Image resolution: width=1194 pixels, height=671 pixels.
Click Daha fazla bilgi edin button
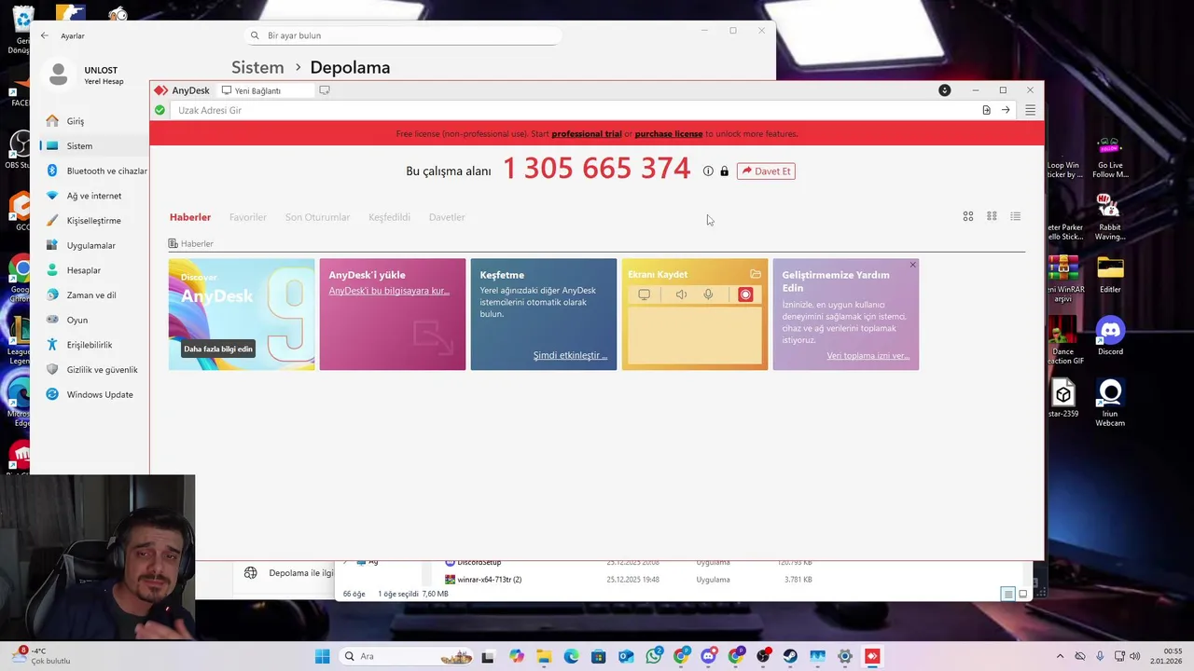[218, 349]
